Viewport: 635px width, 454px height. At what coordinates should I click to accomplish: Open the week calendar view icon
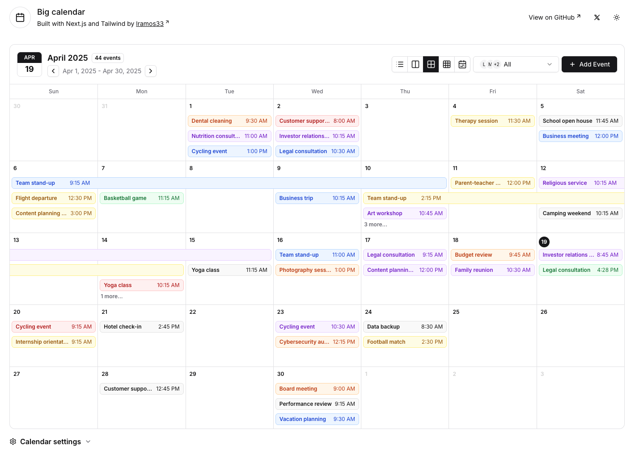click(462, 64)
